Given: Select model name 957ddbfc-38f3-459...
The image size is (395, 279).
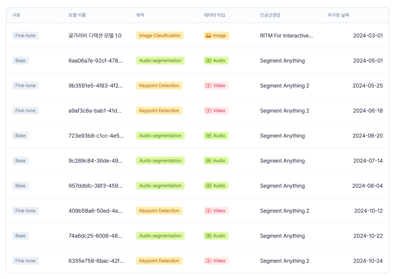Looking at the screenshot, I should tap(96, 186).
